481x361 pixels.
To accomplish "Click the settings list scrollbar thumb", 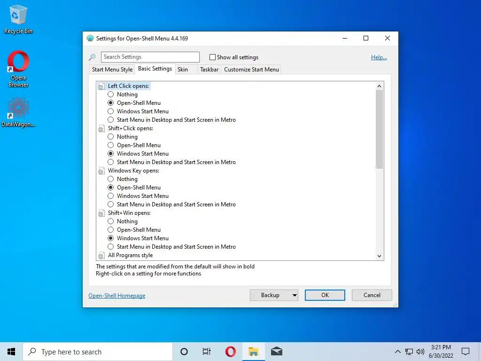I will pyautogui.click(x=379, y=129).
